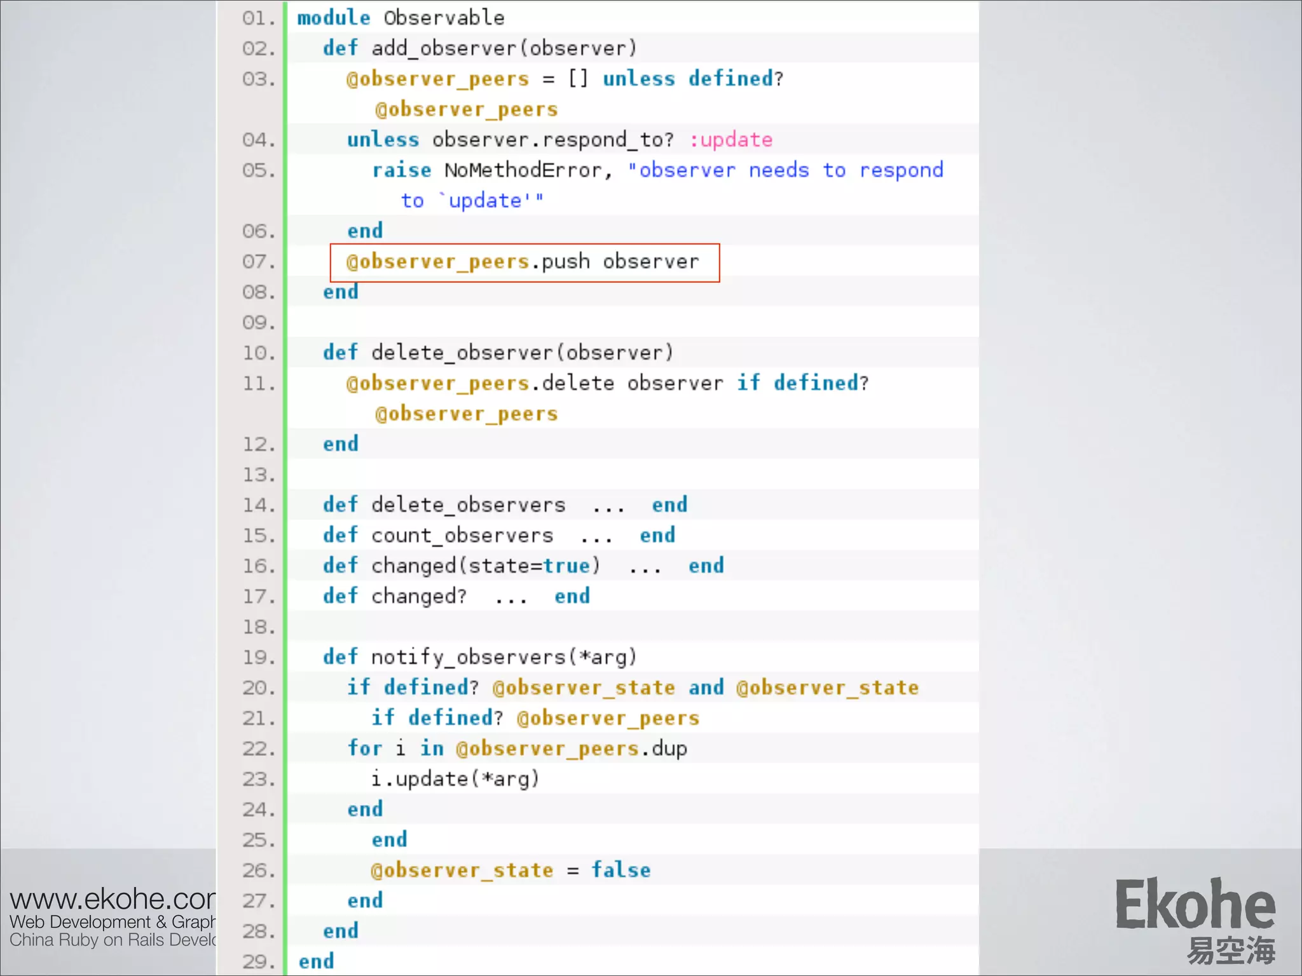This screenshot has height=976, width=1302.
Task: Click 'def changed? ... end' line
Action: pyautogui.click(x=456, y=597)
